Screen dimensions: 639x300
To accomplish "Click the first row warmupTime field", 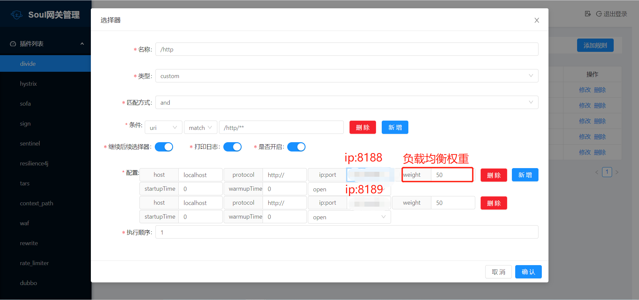I will pyautogui.click(x=285, y=189).
